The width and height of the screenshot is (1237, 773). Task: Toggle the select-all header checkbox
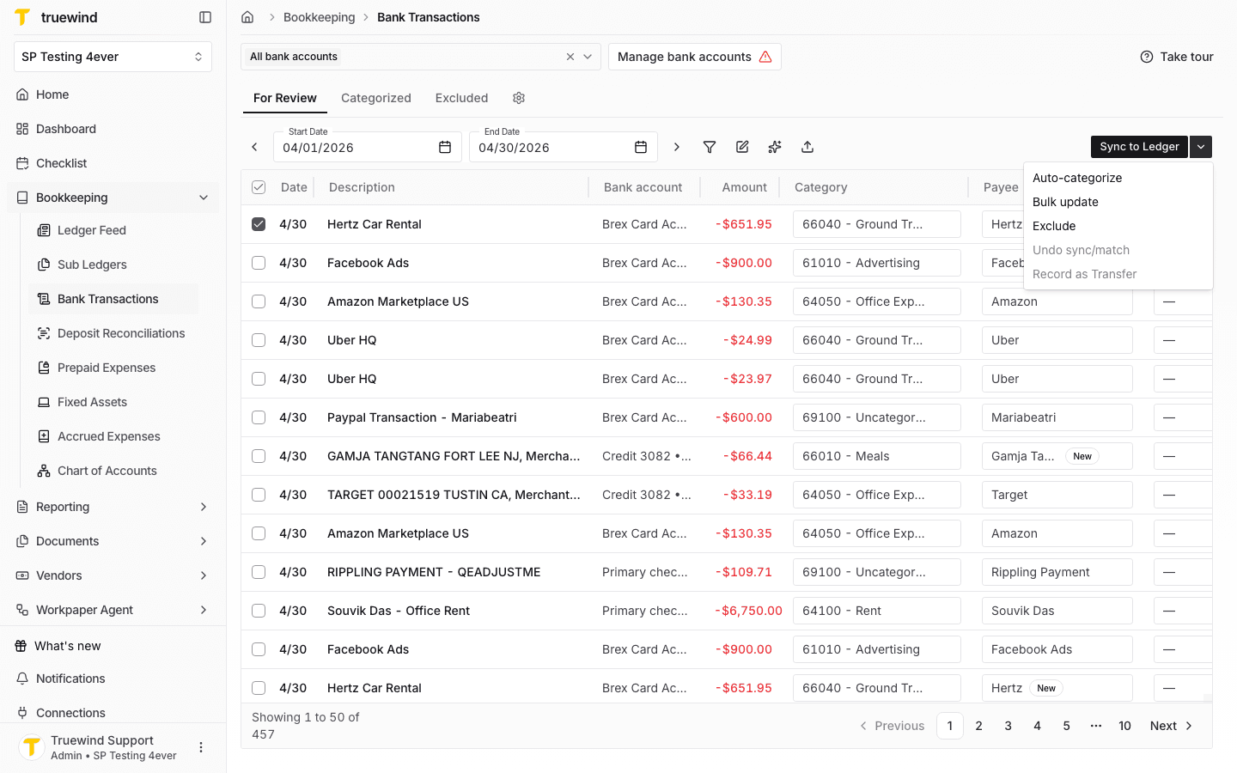click(x=259, y=187)
